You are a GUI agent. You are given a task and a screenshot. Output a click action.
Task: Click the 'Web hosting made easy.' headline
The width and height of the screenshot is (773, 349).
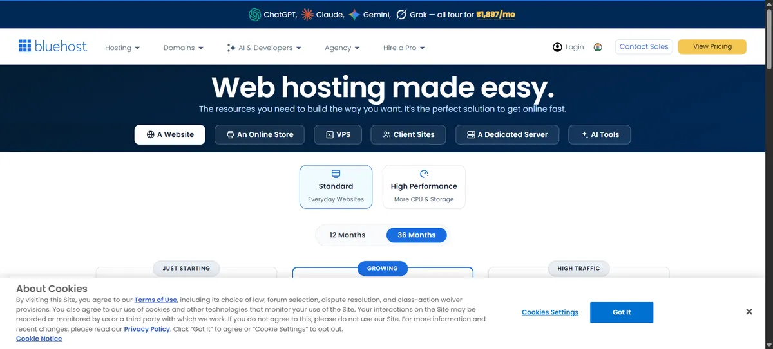click(x=383, y=87)
